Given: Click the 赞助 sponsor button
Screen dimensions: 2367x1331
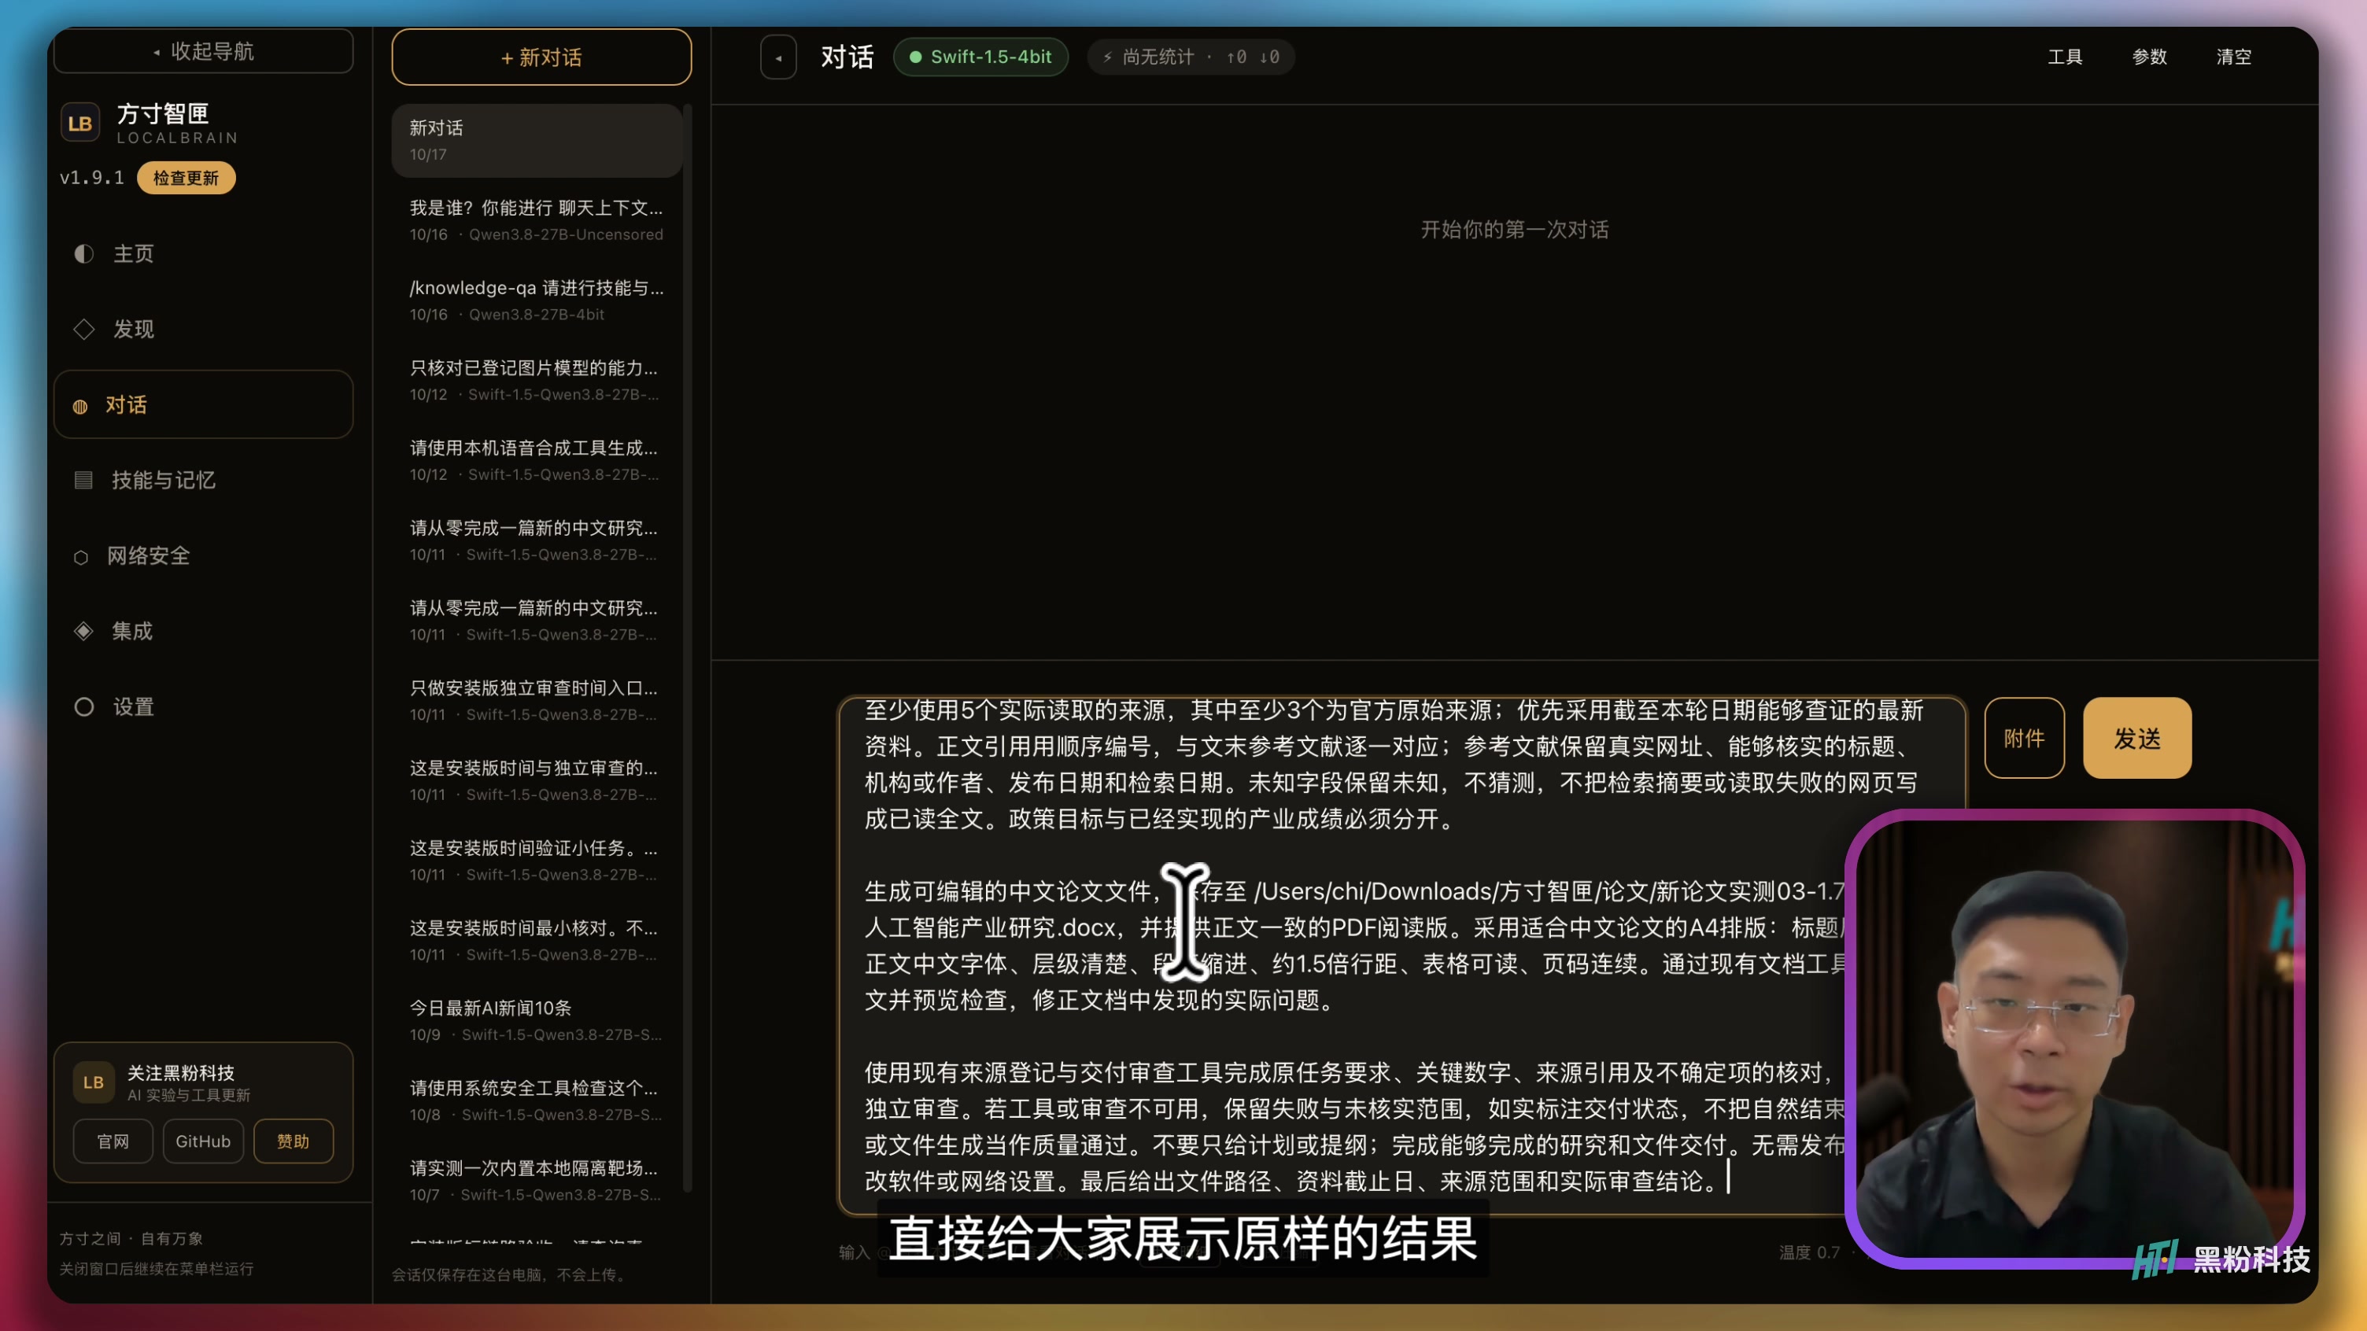Looking at the screenshot, I should pos(293,1141).
